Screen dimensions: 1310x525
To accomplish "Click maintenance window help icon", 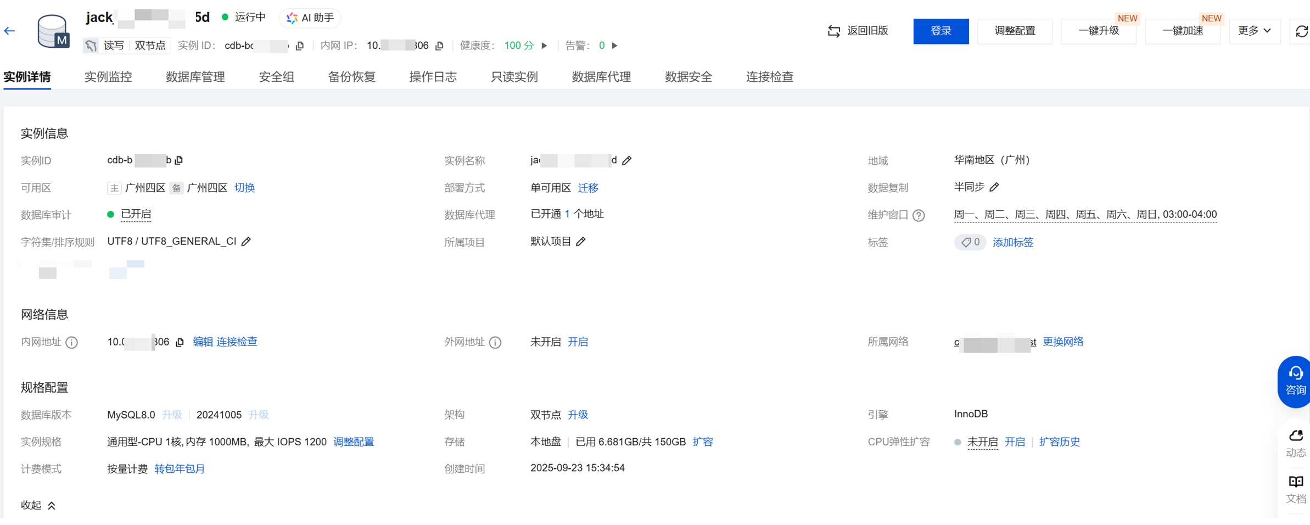I will click(x=919, y=215).
